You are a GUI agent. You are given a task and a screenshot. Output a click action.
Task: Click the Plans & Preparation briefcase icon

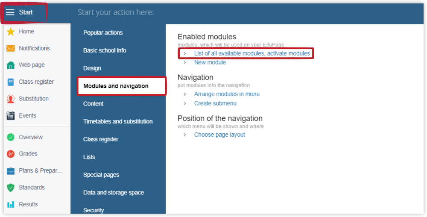tap(11, 171)
